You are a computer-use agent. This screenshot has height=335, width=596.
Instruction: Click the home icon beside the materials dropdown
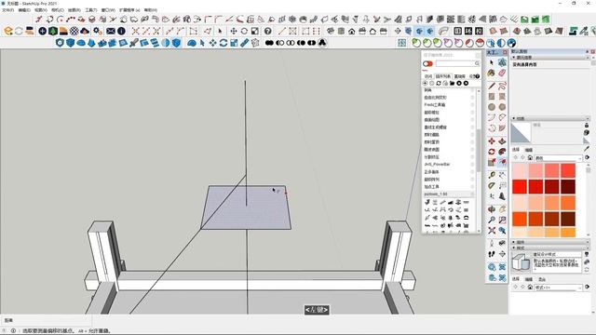click(530, 157)
